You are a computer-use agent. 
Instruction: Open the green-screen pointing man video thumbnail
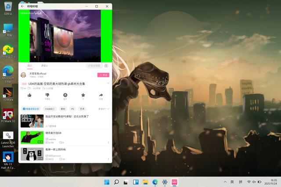(32, 137)
